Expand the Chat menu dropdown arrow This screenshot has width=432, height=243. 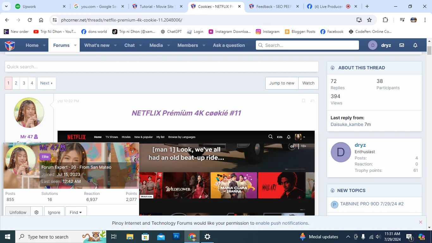coord(141,45)
